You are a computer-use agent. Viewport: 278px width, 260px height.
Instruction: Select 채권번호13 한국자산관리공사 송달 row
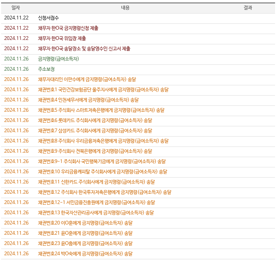(138, 213)
